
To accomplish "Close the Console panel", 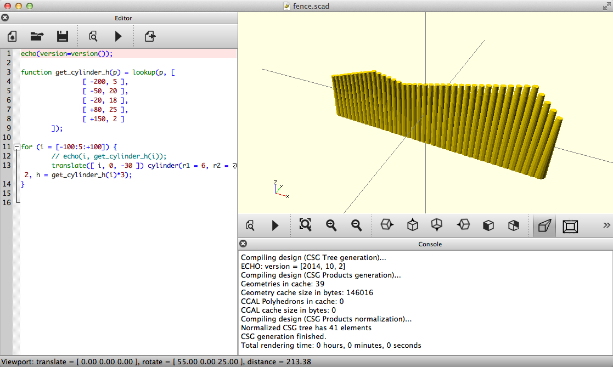I will (243, 244).
